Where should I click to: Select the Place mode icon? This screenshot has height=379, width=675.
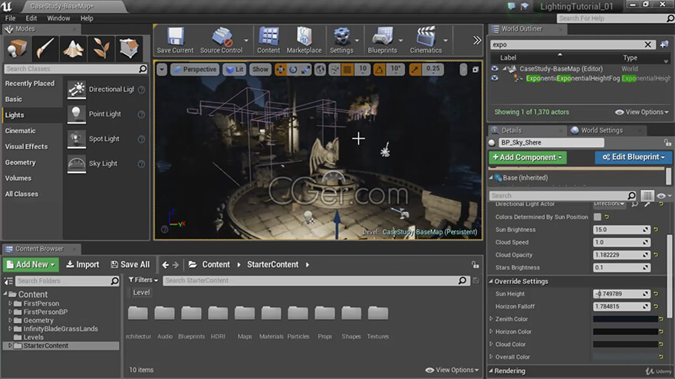pyautogui.click(x=17, y=48)
